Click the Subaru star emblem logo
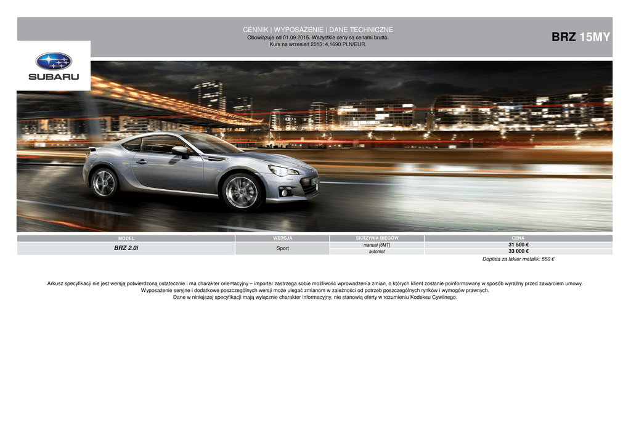The height and width of the screenshot is (446, 631). tap(54, 61)
